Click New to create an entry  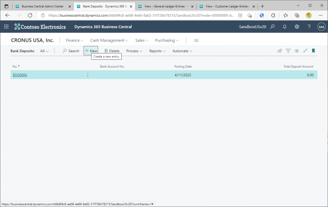(x=91, y=51)
